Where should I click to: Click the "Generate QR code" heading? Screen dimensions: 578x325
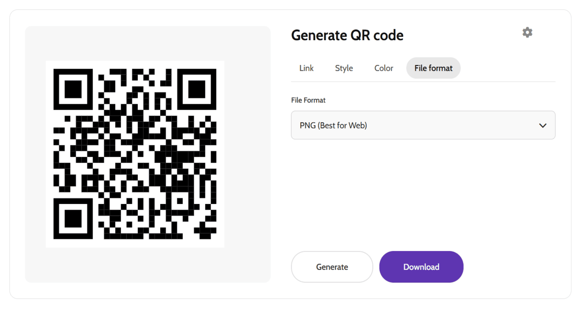coord(347,35)
